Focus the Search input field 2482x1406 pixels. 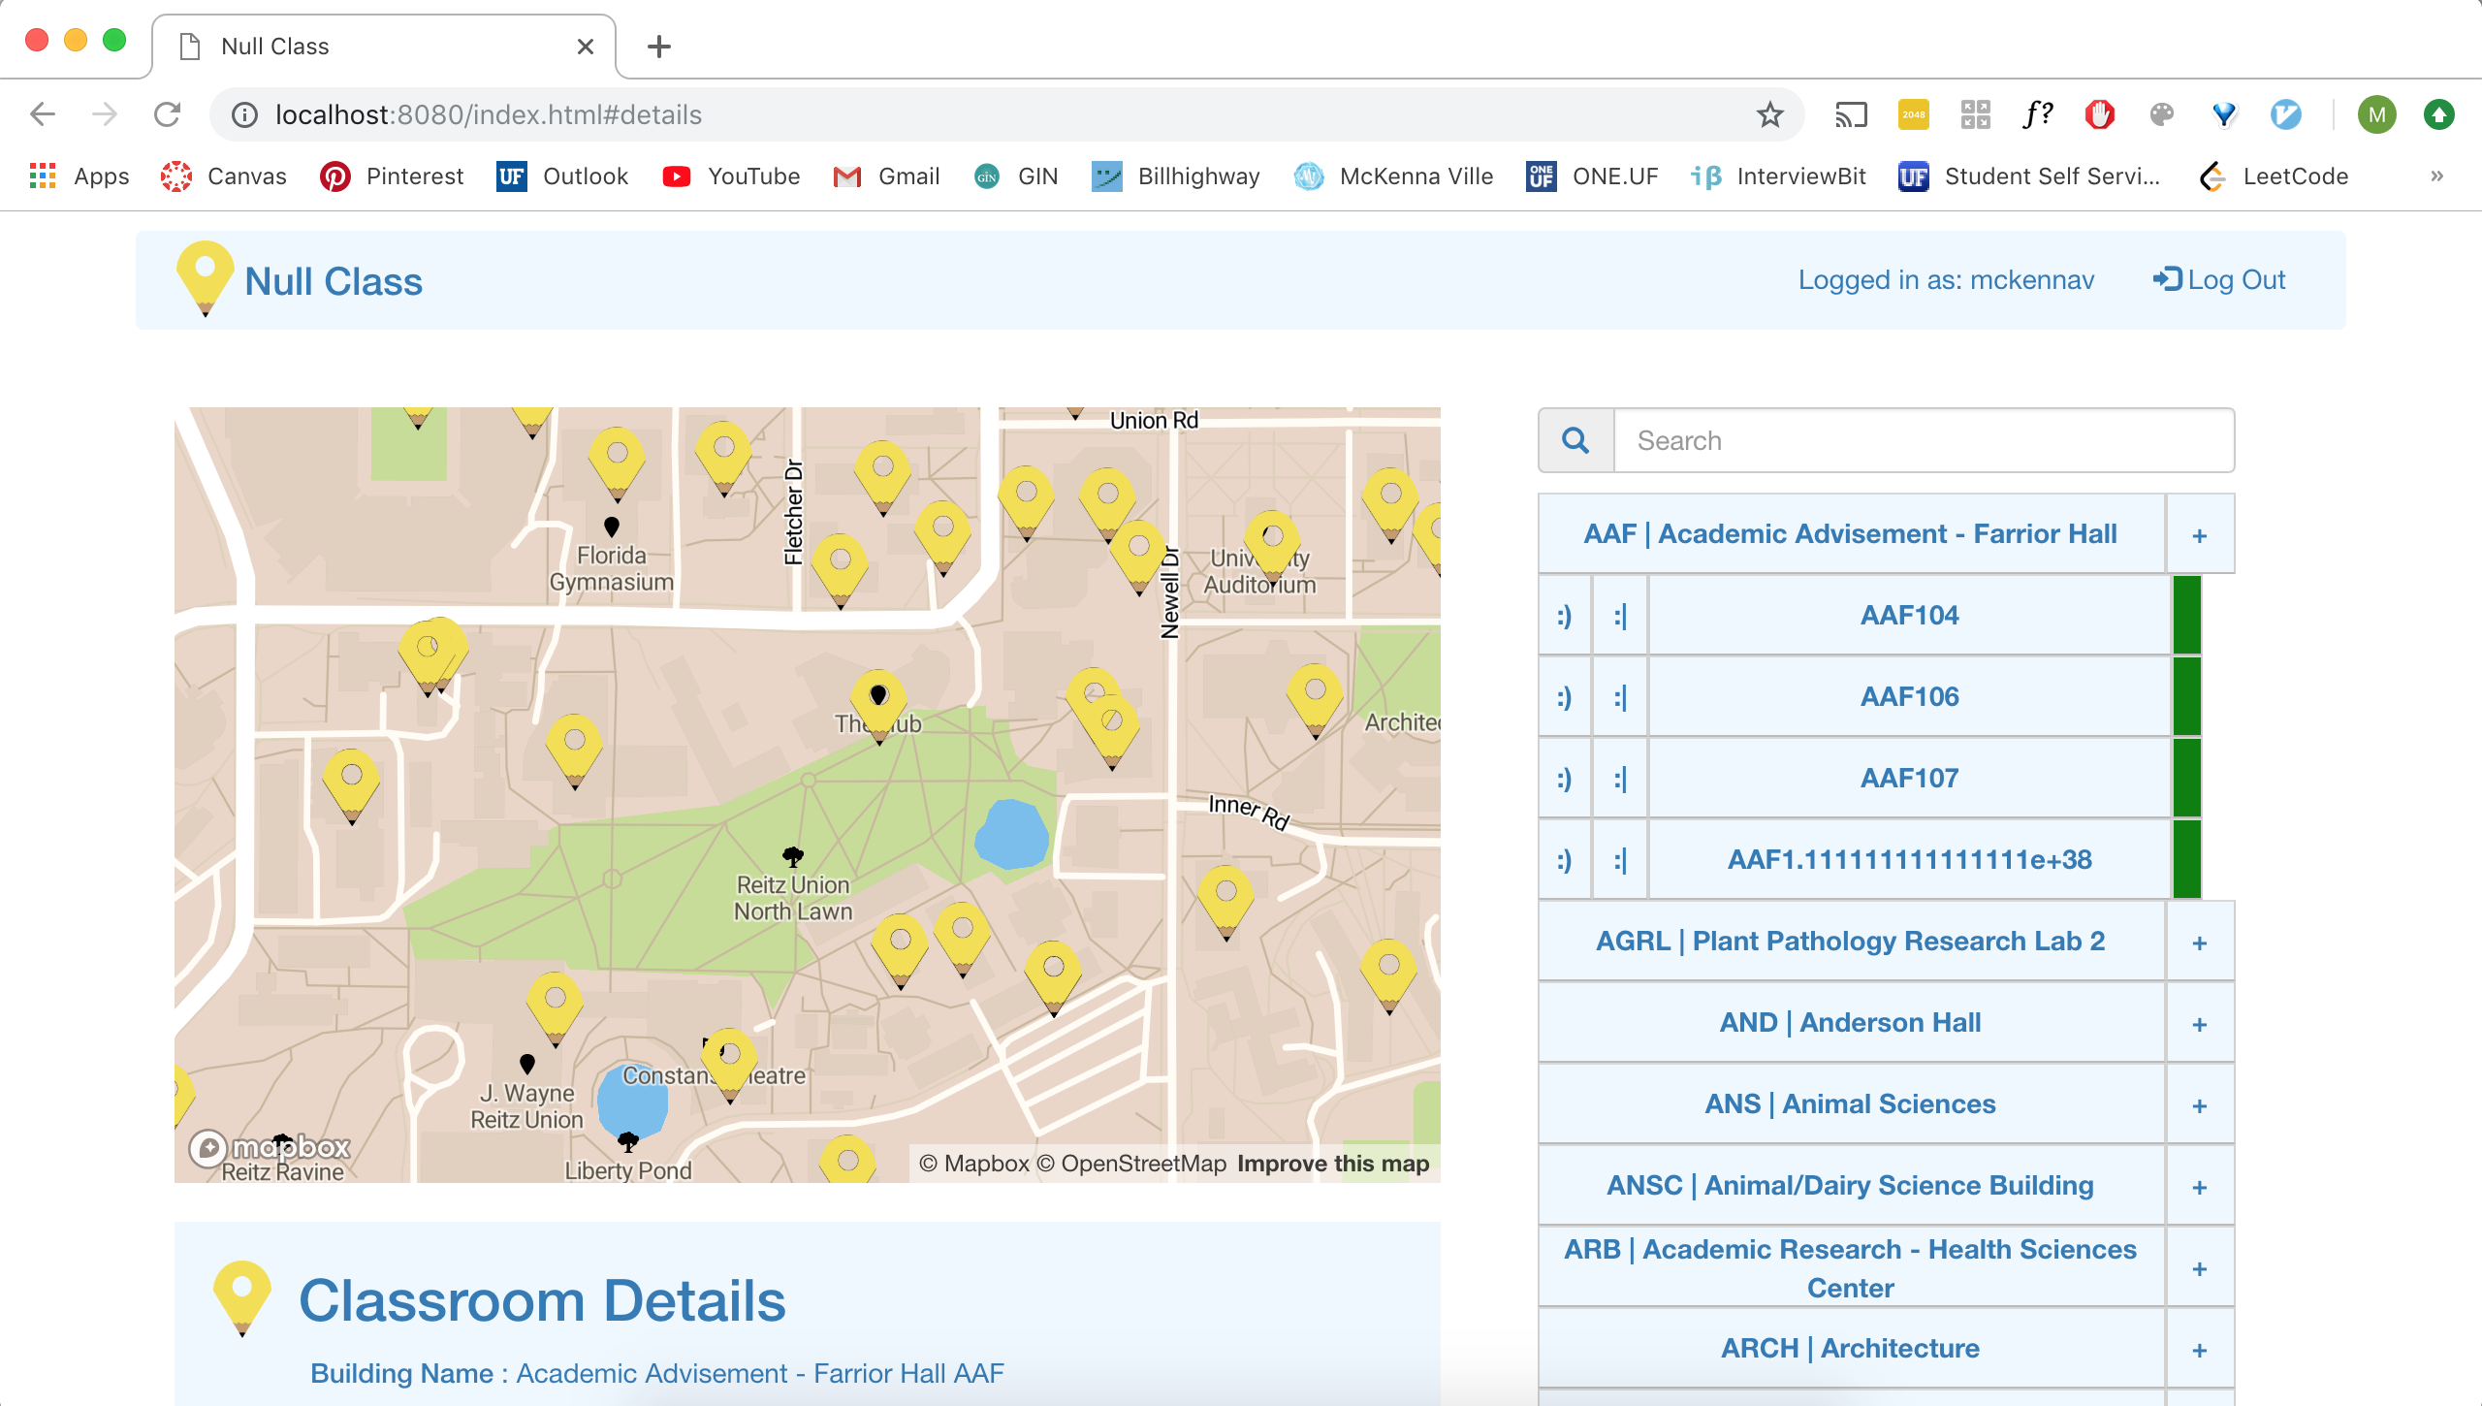pyautogui.click(x=1924, y=441)
